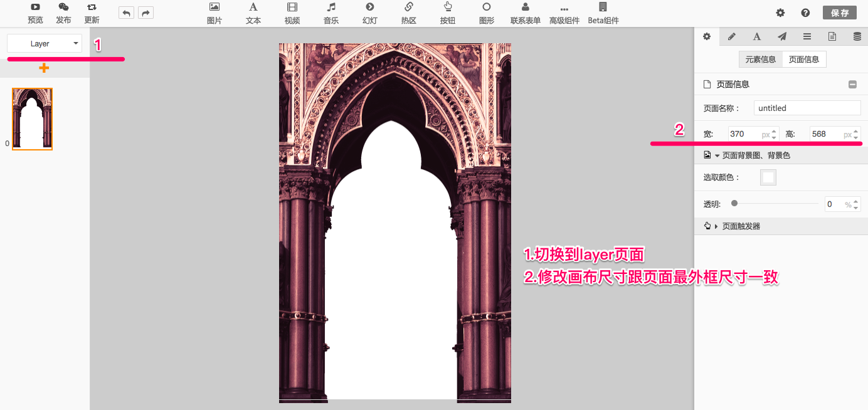
Task: Select the 热区 hotspot link tool
Action: tap(409, 13)
